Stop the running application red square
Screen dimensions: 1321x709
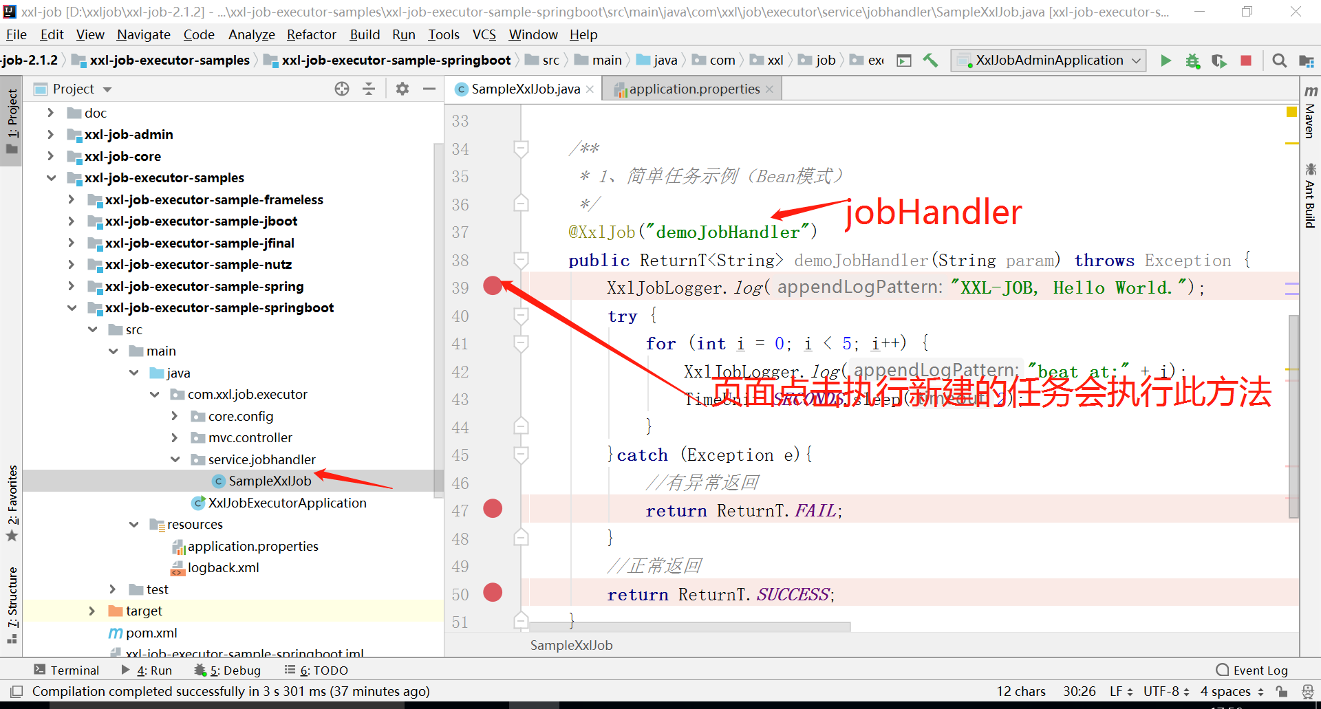tap(1245, 61)
